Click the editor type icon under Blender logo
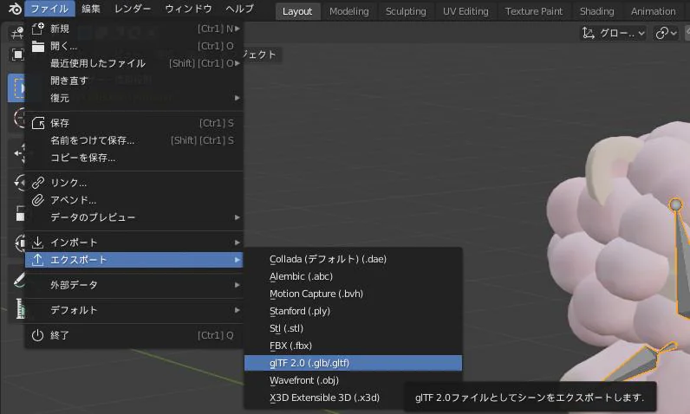690x414 pixels. point(16,33)
